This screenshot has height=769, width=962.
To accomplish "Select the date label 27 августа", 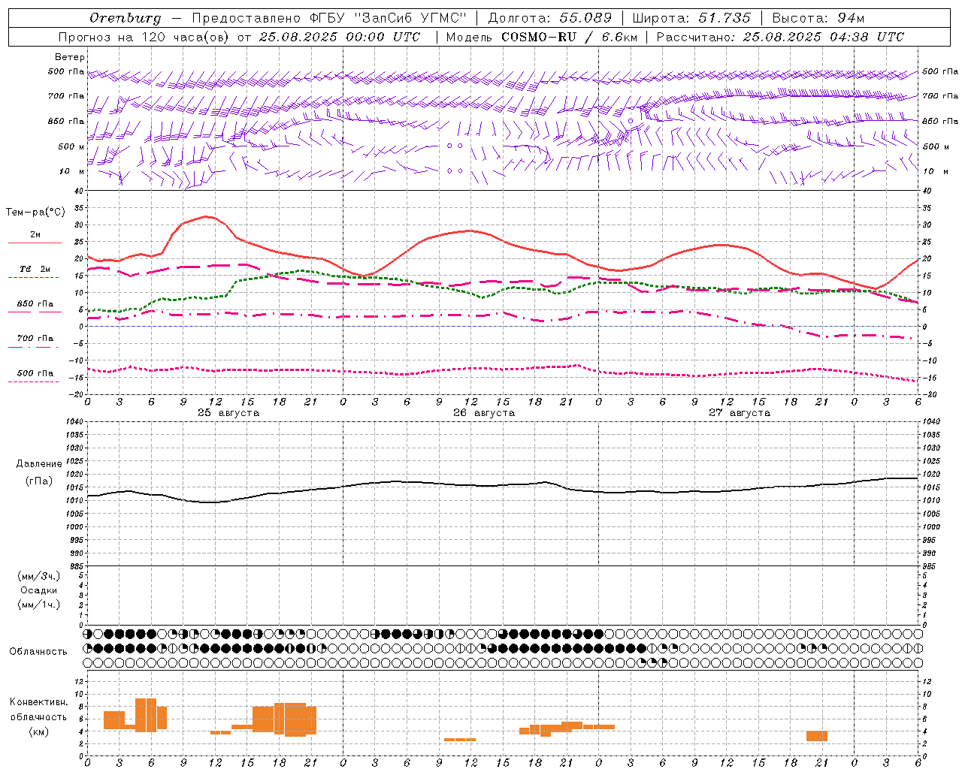I will pyautogui.click(x=740, y=413).
